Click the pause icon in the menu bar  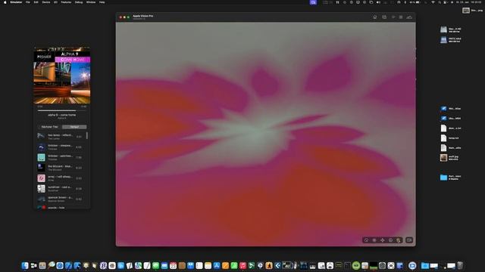337,2
